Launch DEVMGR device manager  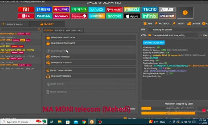pos(194,23)
